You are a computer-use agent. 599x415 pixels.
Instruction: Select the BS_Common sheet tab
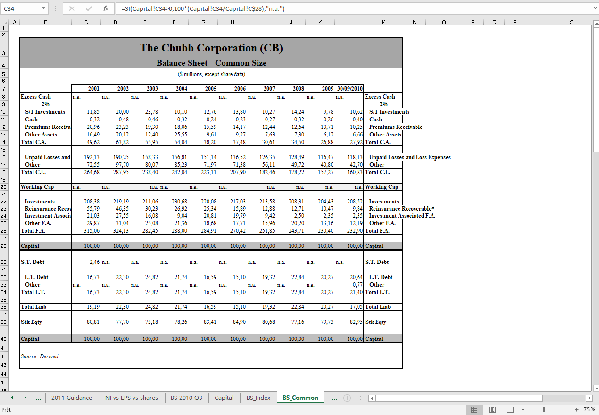[300, 398]
